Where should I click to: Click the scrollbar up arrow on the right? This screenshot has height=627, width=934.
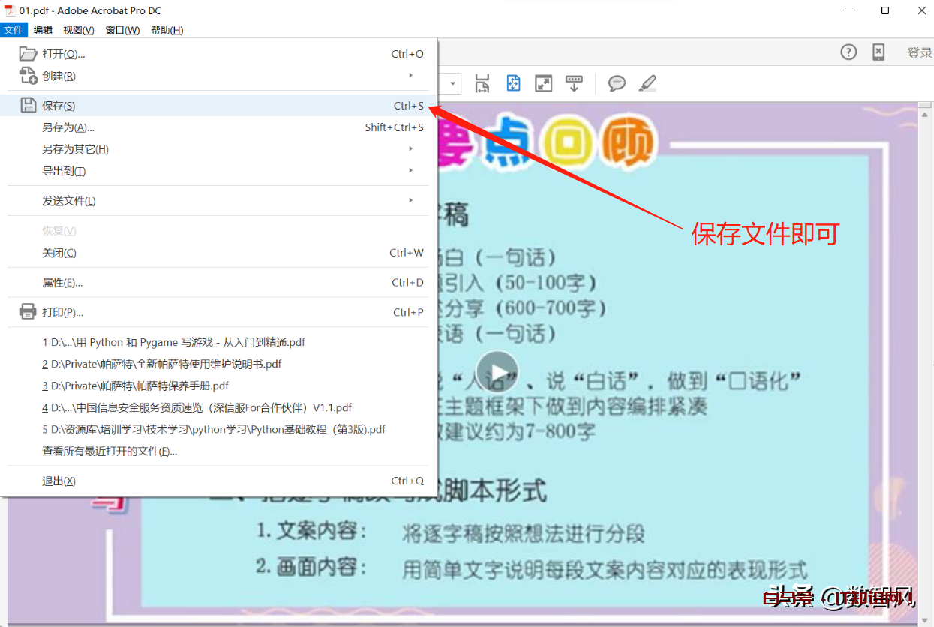click(926, 113)
